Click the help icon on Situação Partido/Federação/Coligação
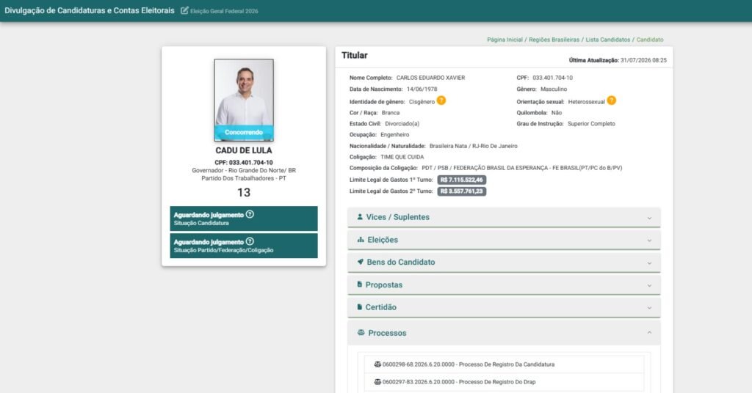 tap(250, 242)
